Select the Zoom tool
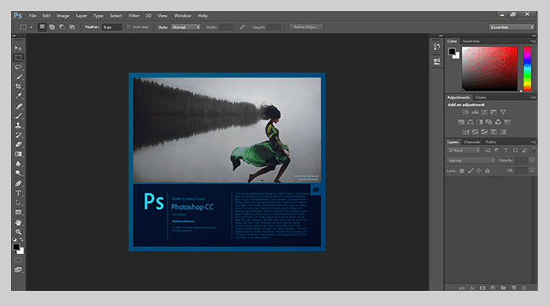 pyautogui.click(x=19, y=232)
